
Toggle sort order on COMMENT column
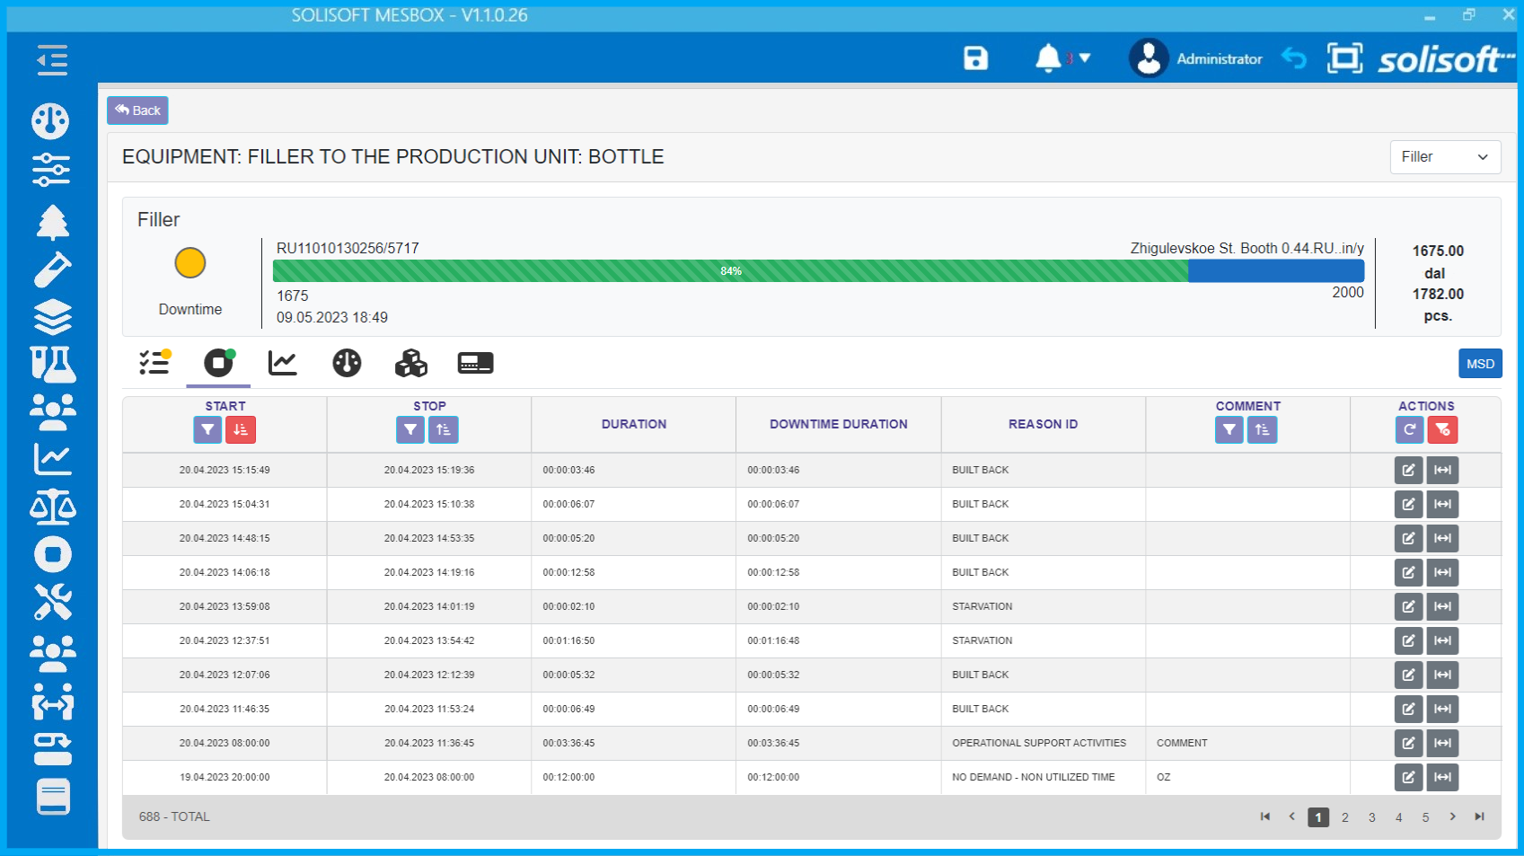1262,429
